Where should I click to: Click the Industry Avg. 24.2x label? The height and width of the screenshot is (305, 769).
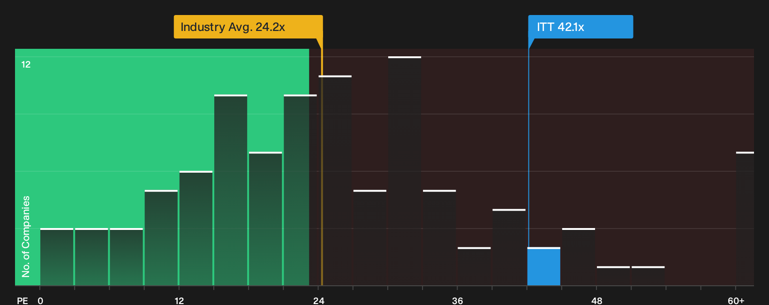[248, 27]
